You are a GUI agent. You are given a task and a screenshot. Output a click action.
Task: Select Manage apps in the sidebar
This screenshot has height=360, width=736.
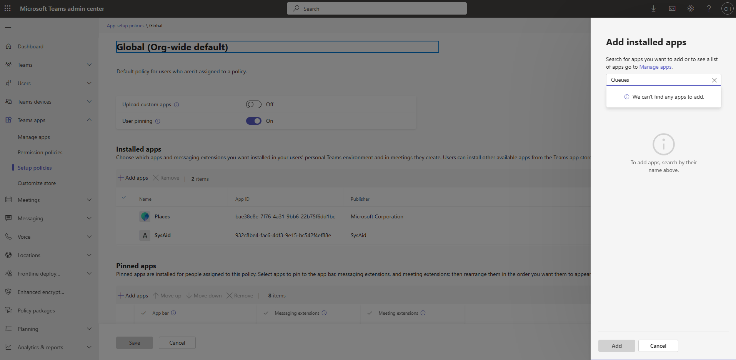click(x=34, y=137)
